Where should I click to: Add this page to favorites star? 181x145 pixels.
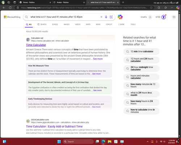point(151,8)
